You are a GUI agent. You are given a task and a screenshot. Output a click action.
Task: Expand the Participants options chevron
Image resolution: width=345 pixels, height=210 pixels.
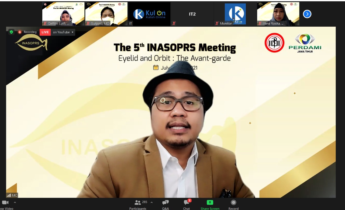[x=151, y=202]
